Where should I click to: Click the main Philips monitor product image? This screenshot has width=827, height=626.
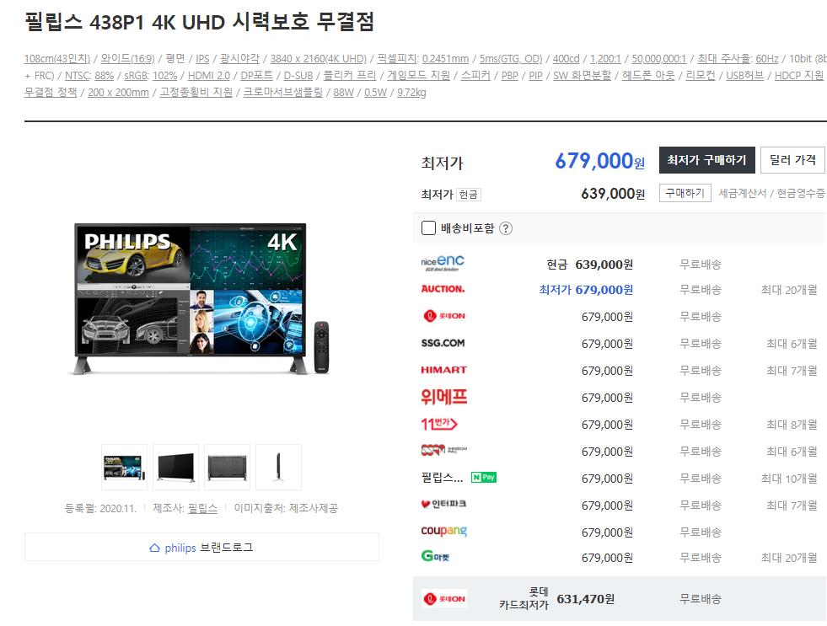(202, 299)
